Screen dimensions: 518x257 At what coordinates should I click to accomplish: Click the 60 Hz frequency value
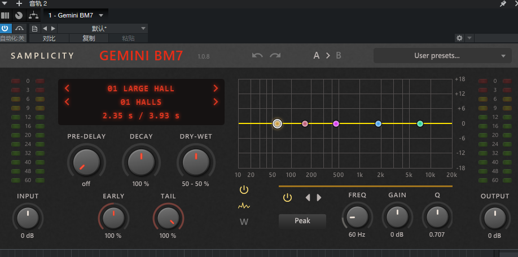click(x=357, y=235)
